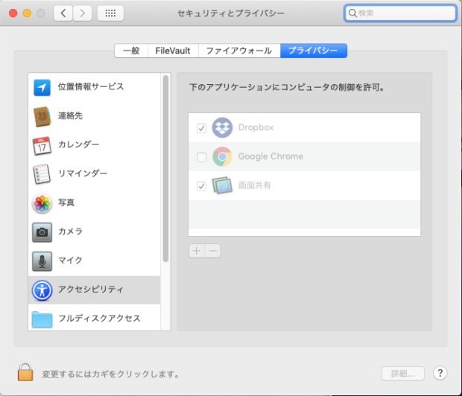Enable the Google Chrome checkbox
The image size is (462, 396).
point(201,157)
